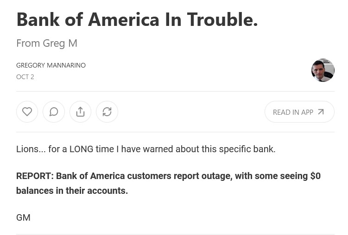Click the phrase balances in their accounts
Screen dimensions: 348x235
coord(72,191)
